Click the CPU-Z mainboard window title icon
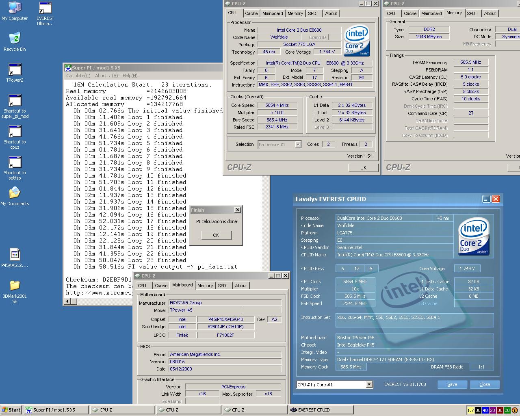 coord(137,275)
